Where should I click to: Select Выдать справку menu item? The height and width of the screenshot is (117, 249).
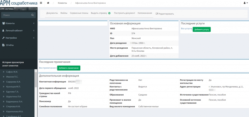point(99,13)
